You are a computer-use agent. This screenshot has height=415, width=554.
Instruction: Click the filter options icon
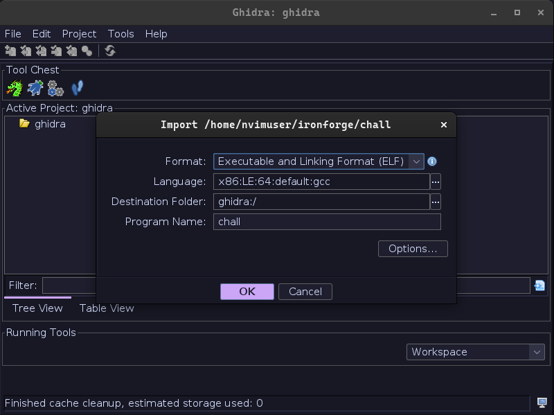click(x=539, y=285)
